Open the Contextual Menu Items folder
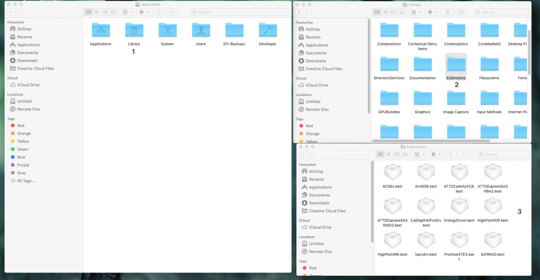Screen dimensions: 540x280 pyautogui.click(x=423, y=30)
